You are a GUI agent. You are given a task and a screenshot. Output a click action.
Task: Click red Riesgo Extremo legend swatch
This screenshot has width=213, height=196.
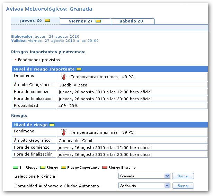105,168
